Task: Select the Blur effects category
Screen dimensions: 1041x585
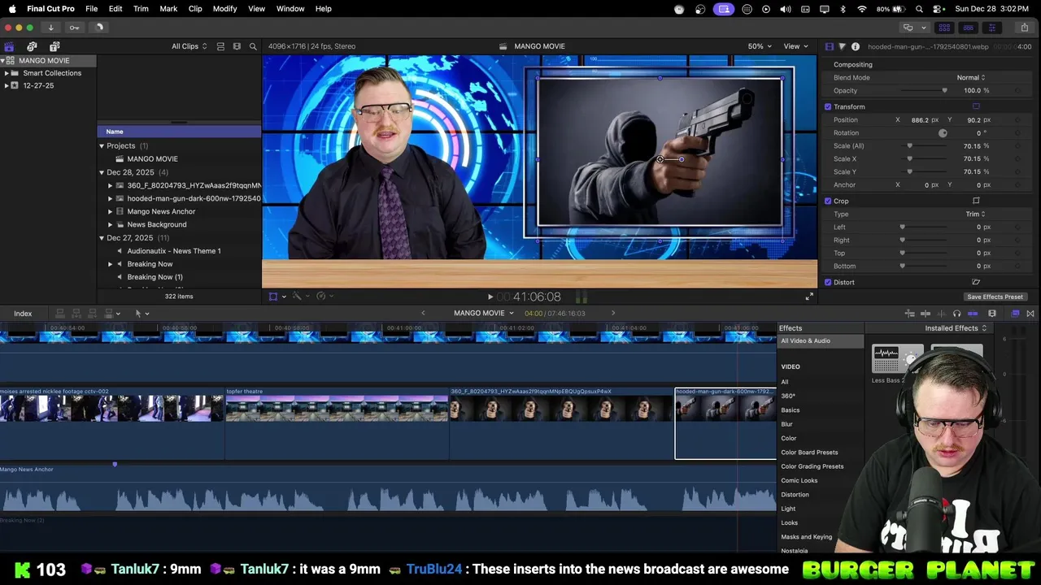Action: (x=786, y=424)
